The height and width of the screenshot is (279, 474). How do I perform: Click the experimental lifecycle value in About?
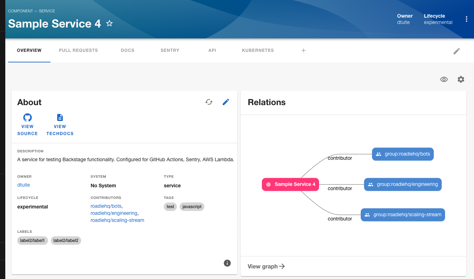pos(32,207)
